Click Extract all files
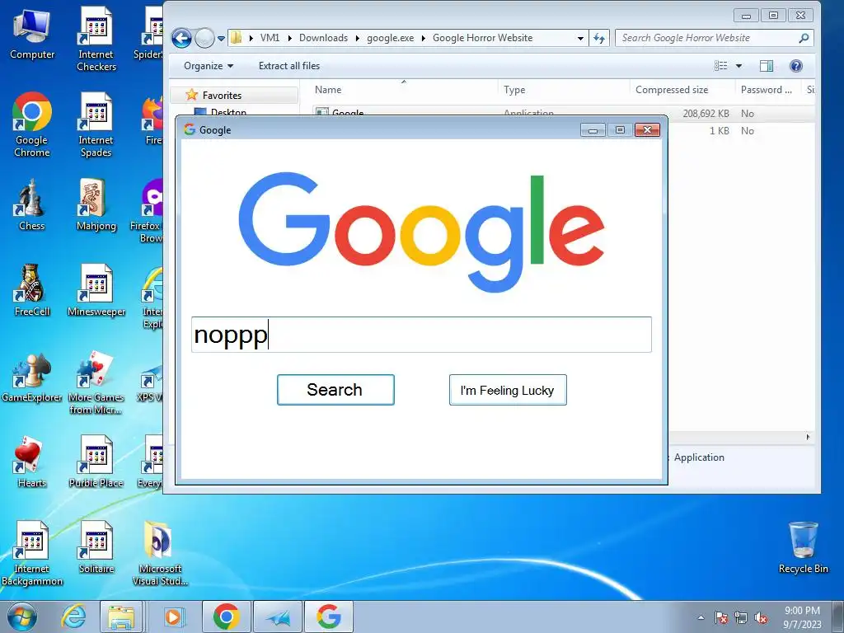844x633 pixels. (x=289, y=66)
